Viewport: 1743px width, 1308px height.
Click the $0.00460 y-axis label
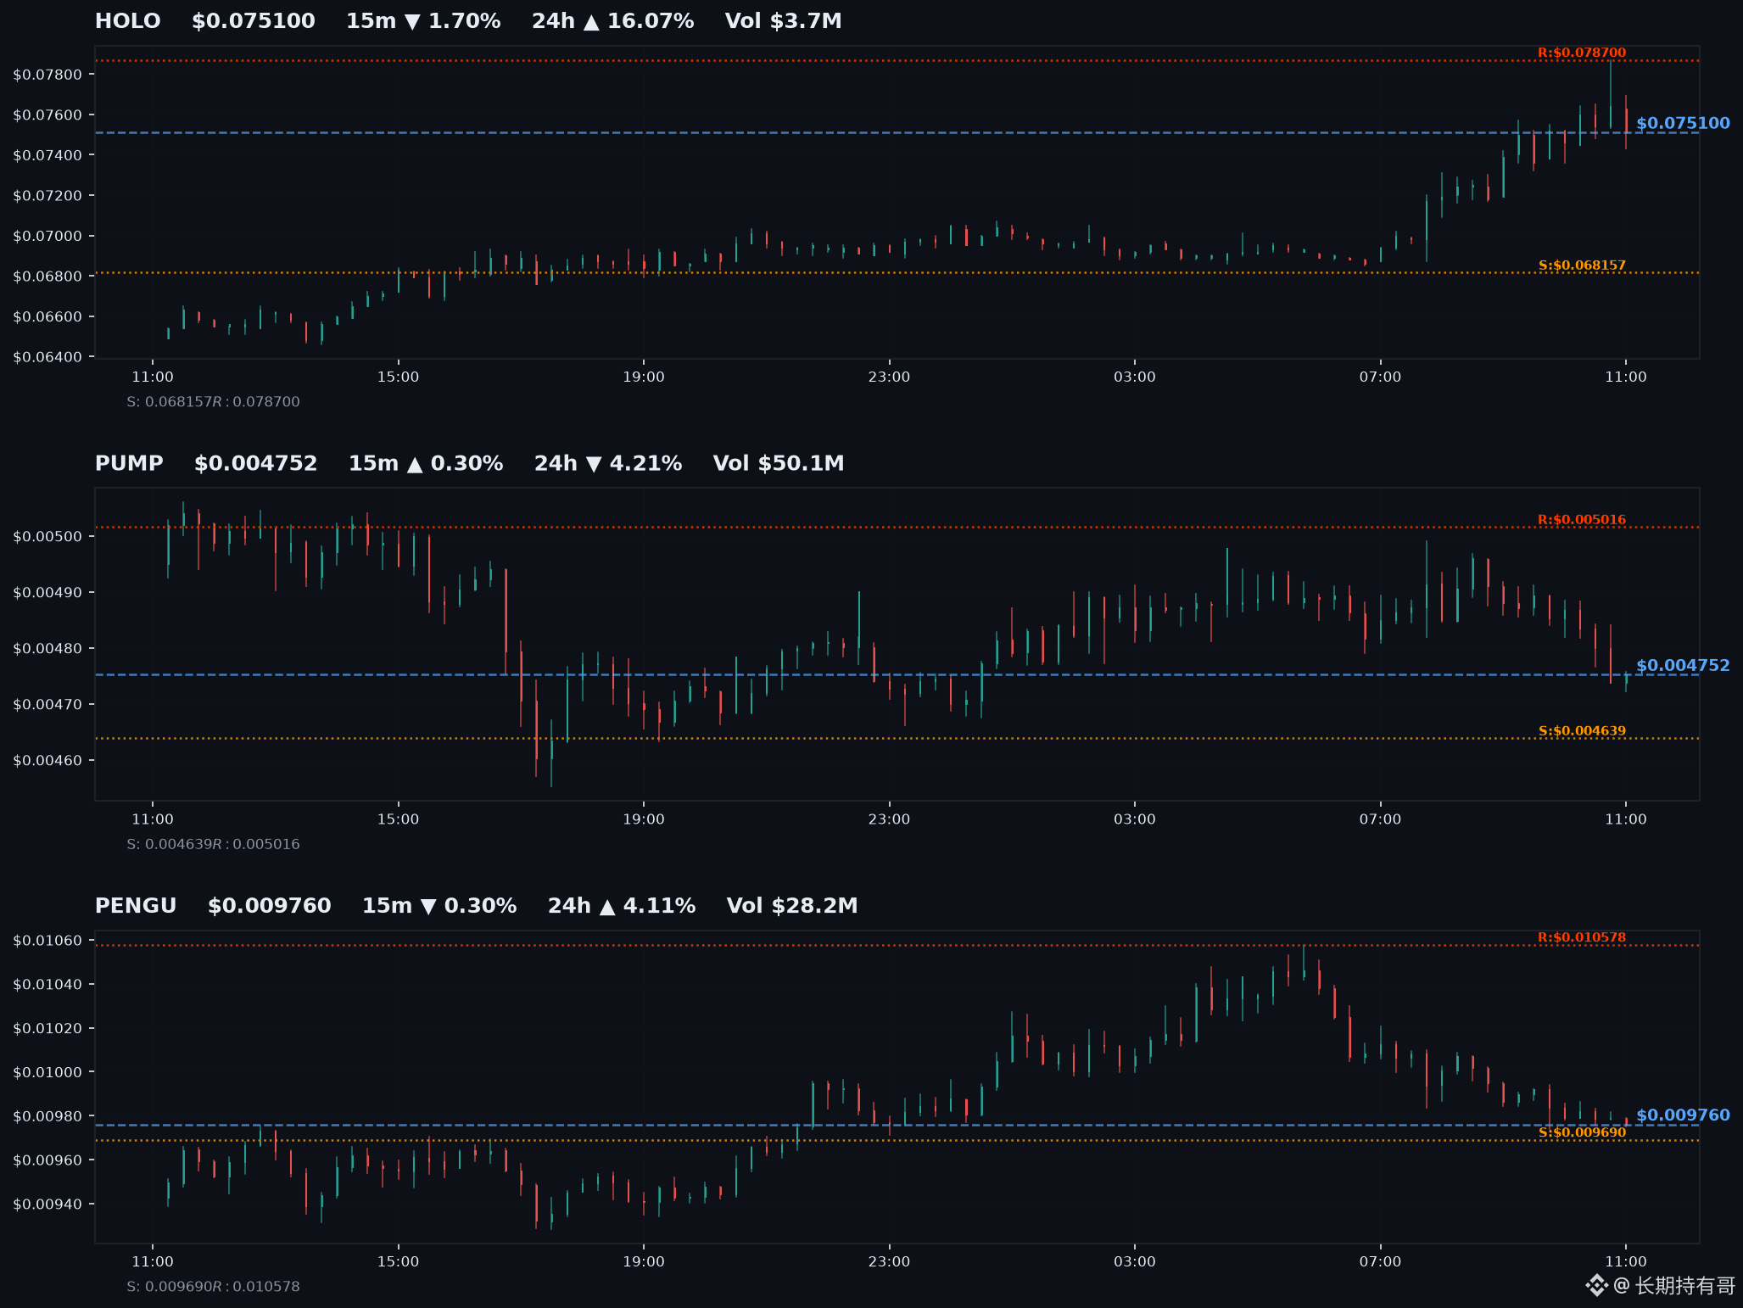pos(47,760)
